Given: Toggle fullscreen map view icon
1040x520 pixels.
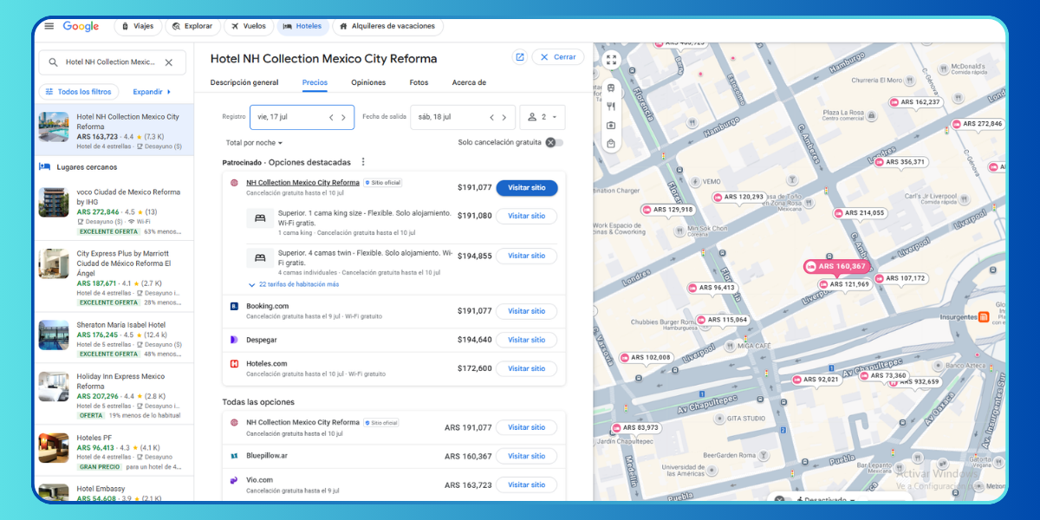Looking at the screenshot, I should point(611,60).
